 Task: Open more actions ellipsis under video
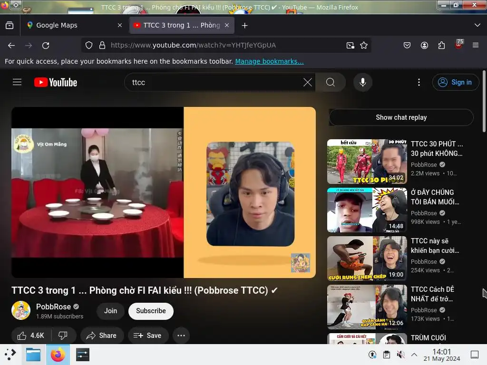tap(181, 336)
